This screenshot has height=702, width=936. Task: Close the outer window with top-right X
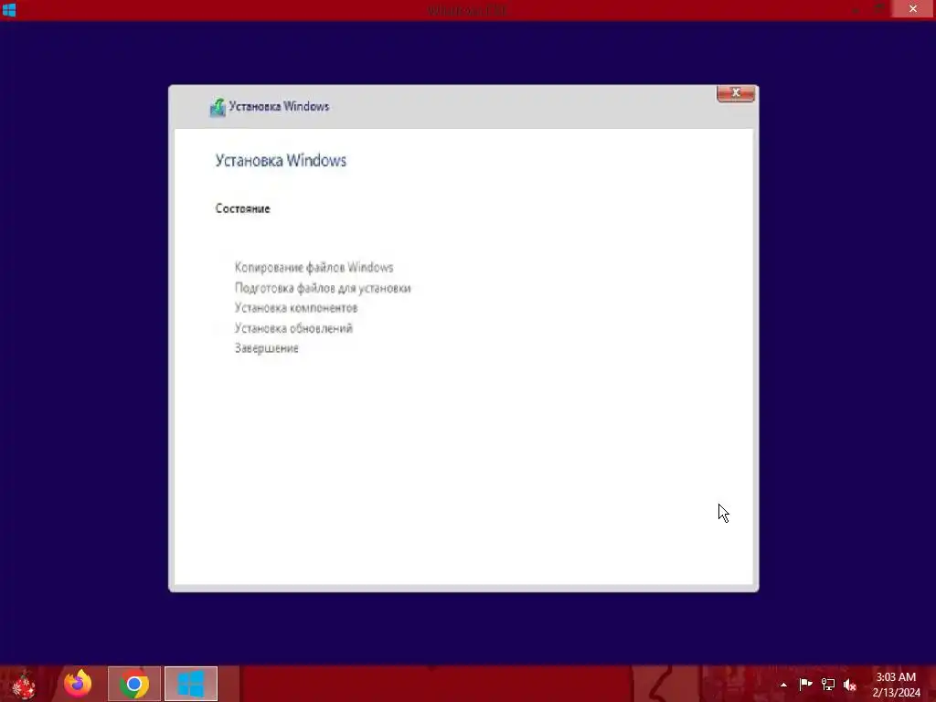click(913, 9)
